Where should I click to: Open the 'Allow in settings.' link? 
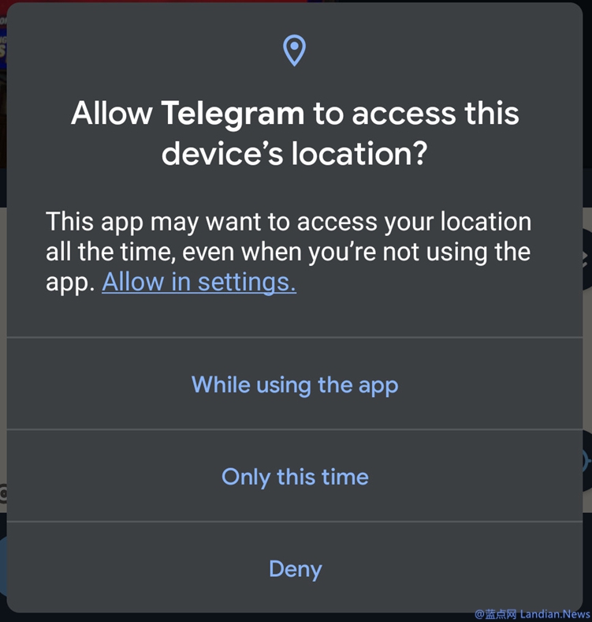[199, 283]
